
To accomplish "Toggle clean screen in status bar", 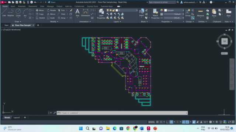I will tap(229, 122).
